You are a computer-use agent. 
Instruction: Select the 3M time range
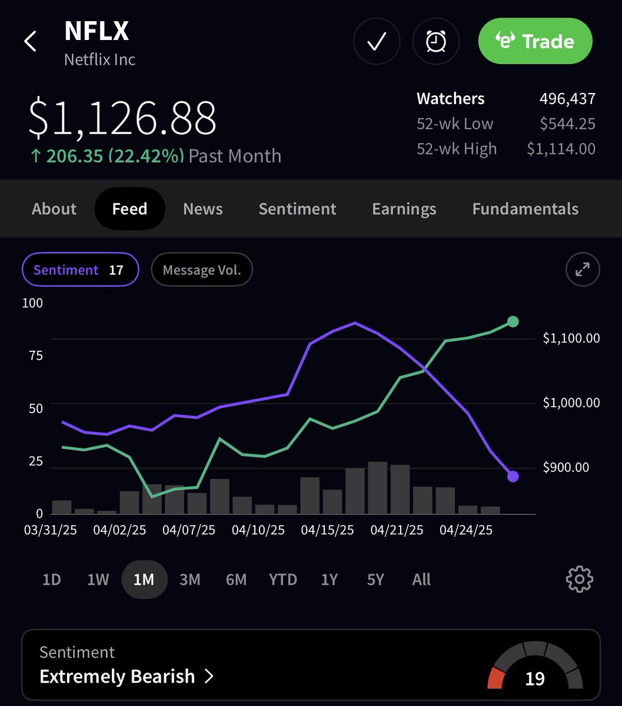[190, 580]
